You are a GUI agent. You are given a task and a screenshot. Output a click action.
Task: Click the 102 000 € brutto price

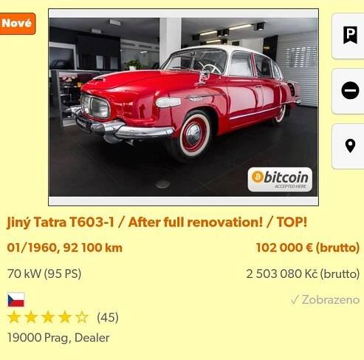[x=308, y=248]
